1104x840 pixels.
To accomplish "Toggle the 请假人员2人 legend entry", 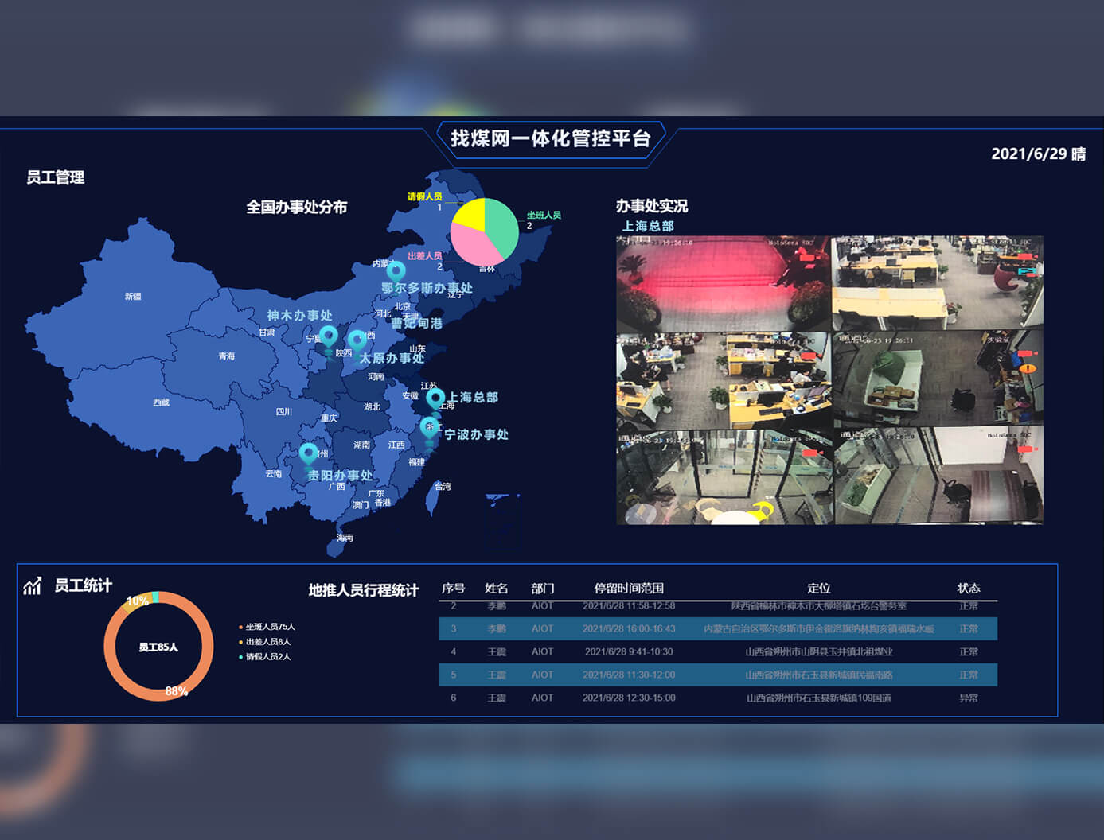I will tap(264, 656).
